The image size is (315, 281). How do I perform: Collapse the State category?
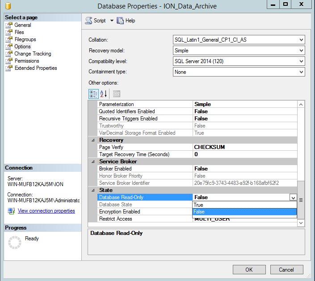tap(93, 190)
